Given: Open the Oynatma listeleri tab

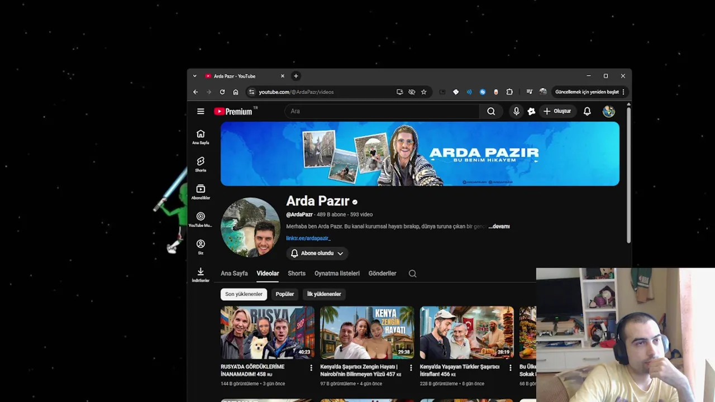Looking at the screenshot, I should (337, 274).
